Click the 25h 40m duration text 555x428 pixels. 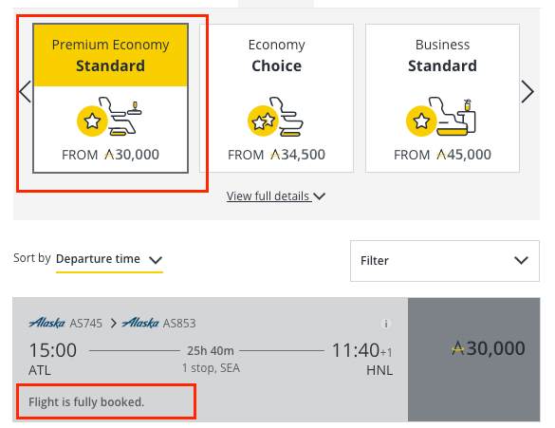click(x=211, y=351)
